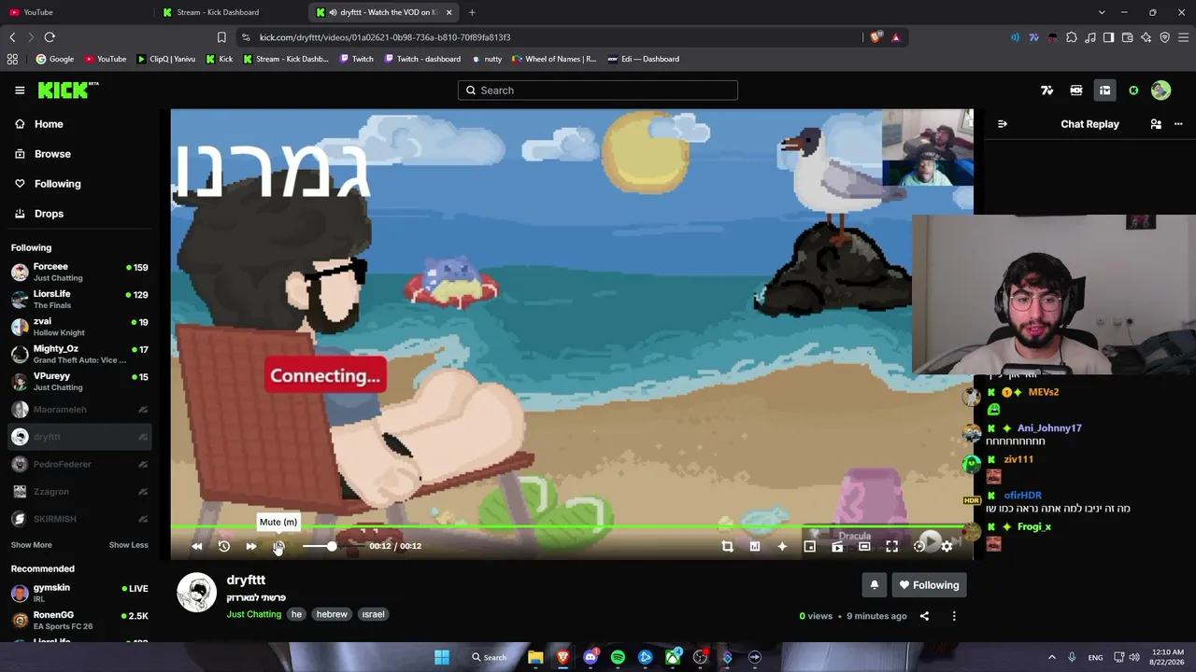The height and width of the screenshot is (672, 1196).
Task: Open Mighty_Oz channel from Following list
Action: pyautogui.click(x=80, y=354)
